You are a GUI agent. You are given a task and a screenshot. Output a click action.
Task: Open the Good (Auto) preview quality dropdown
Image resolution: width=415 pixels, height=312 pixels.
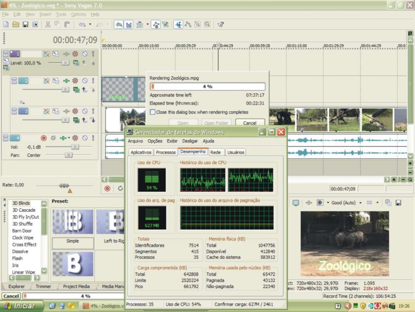click(x=360, y=203)
